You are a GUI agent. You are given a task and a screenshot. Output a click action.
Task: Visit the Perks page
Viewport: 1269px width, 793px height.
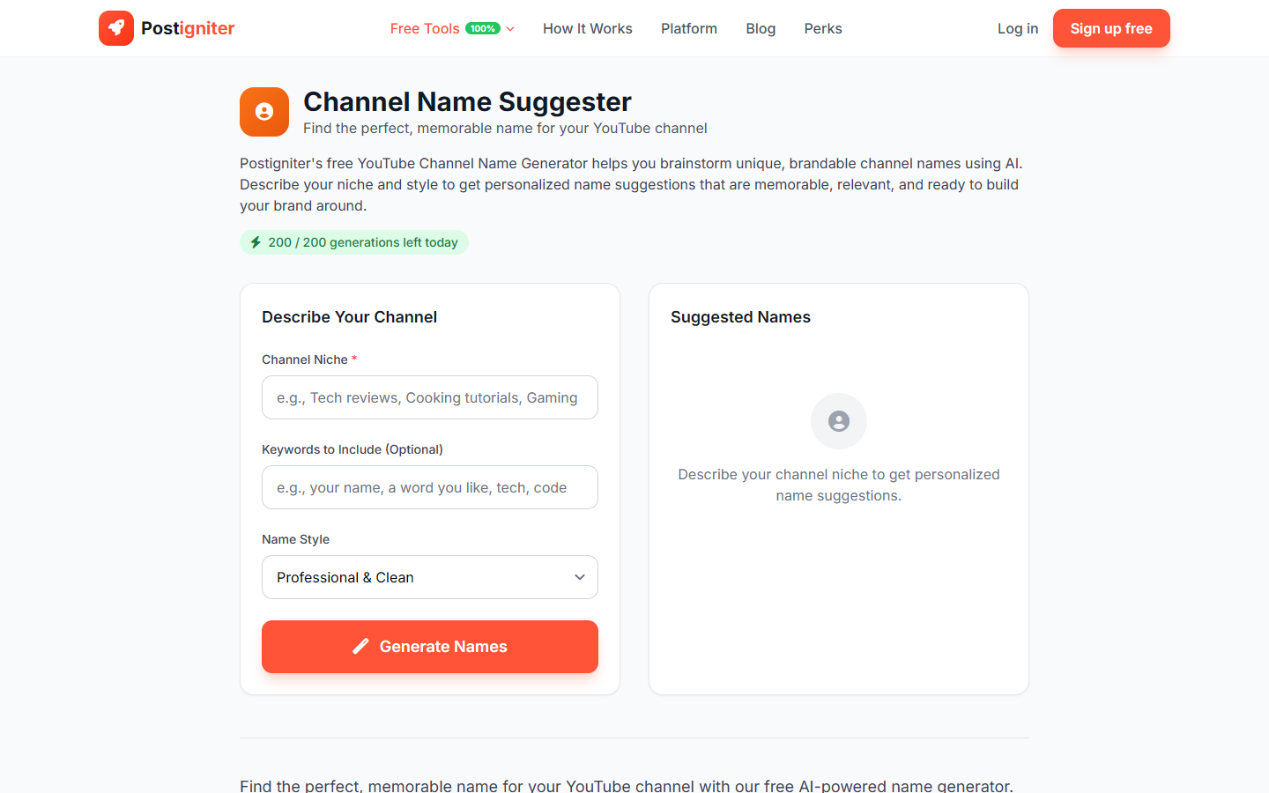pos(822,28)
